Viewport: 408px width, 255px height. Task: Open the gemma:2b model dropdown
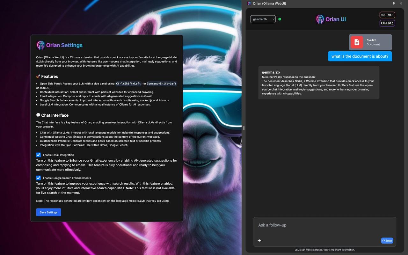[x=263, y=19]
